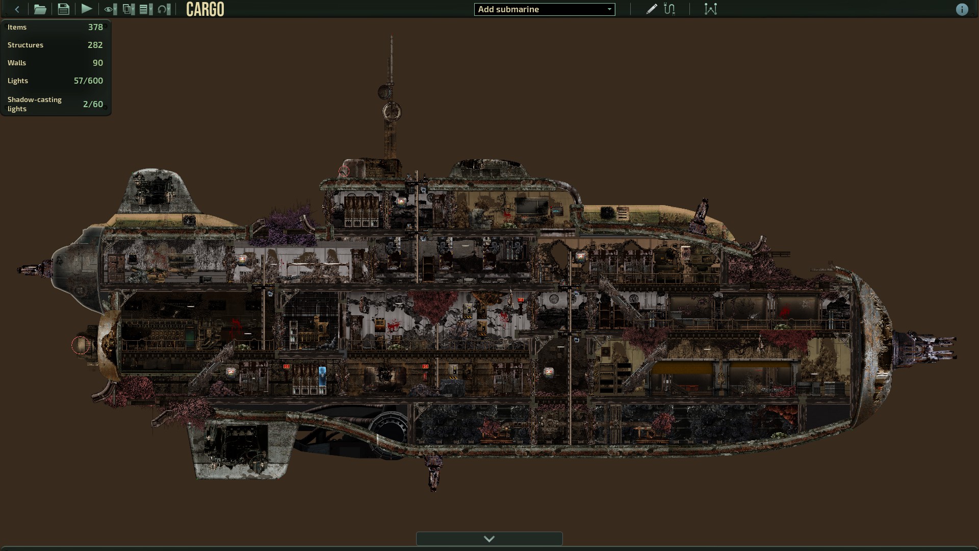The height and width of the screenshot is (551, 979).
Task: Open the overlapping-squares panel in the toolbar
Action: tap(128, 9)
